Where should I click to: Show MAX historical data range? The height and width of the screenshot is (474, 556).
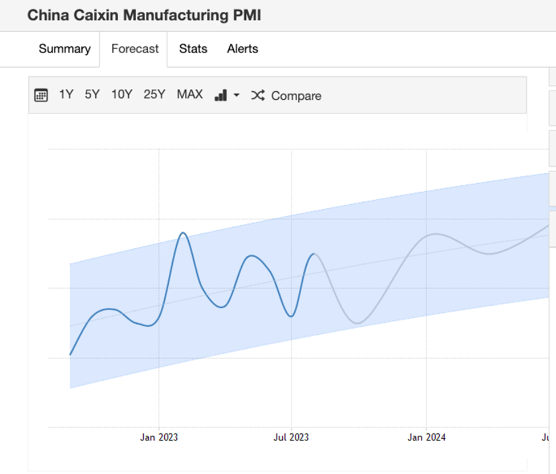coord(189,95)
